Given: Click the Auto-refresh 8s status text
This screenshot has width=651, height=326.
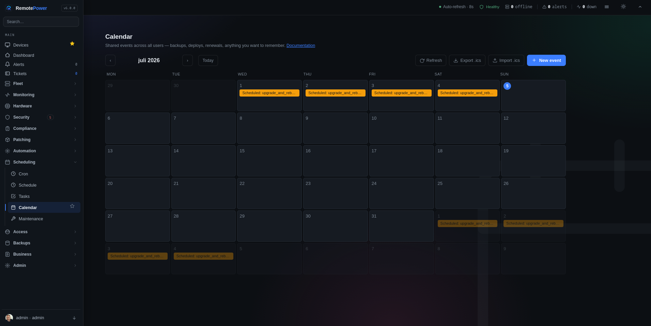Looking at the screenshot, I should coord(456,7).
